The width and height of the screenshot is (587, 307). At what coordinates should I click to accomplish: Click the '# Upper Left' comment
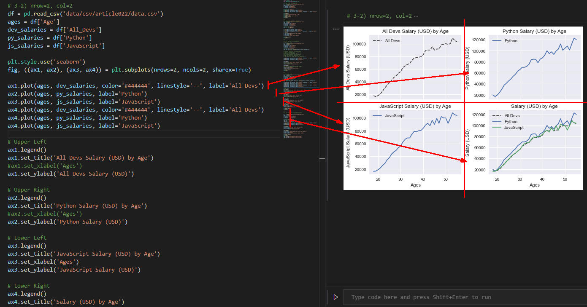pos(27,141)
